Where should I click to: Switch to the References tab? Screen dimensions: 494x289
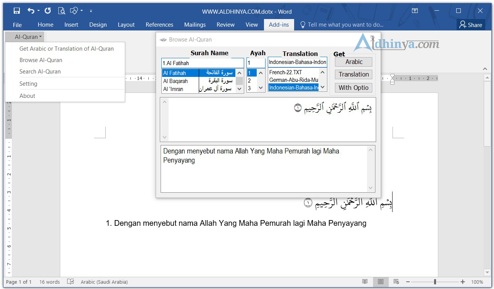coord(159,25)
